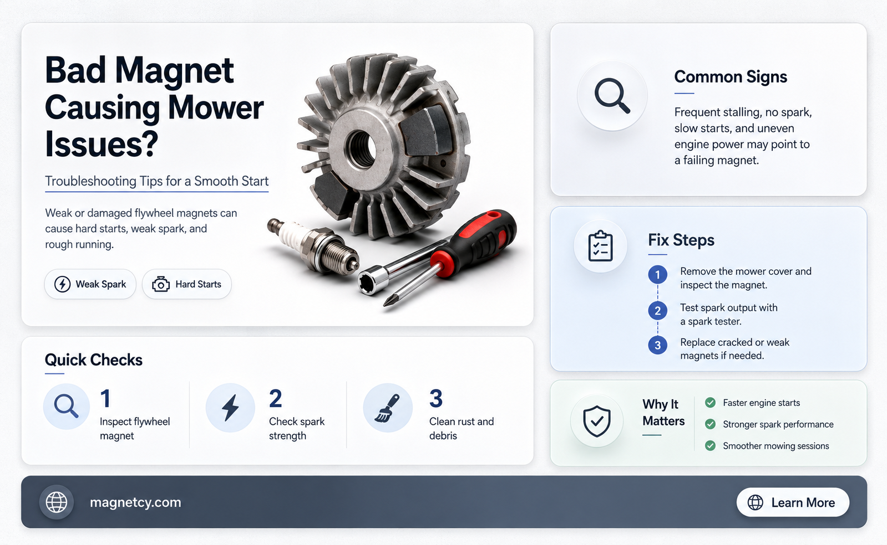Click Test spark output with a spark tester
Viewport: 887px width, 545px height.
point(729,315)
